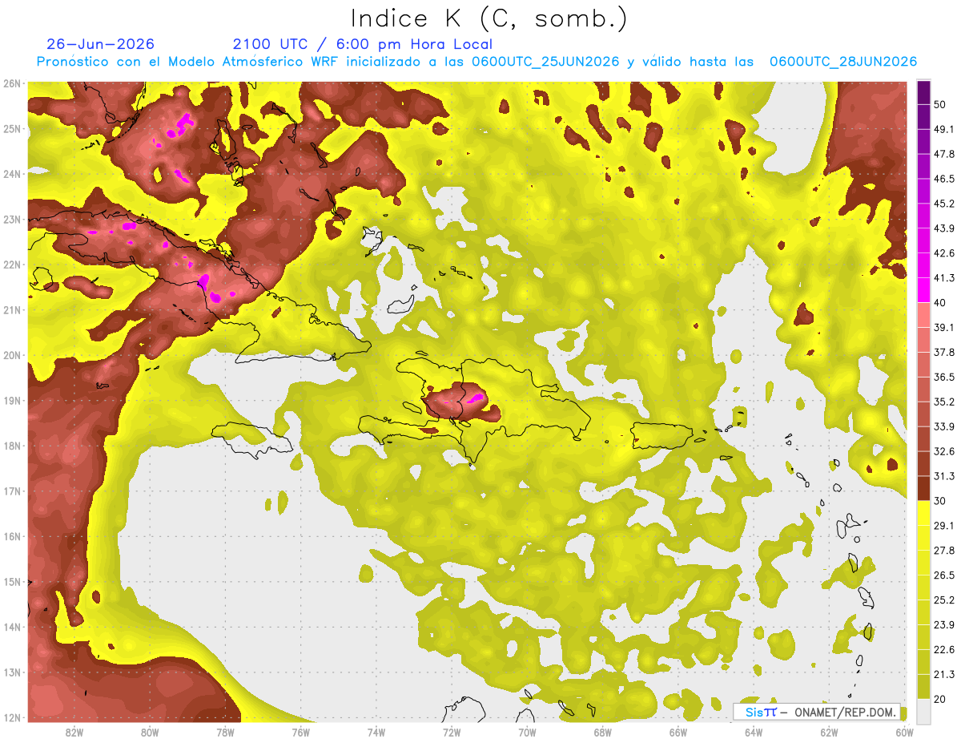961x743 pixels.
Task: Click the 14N latitude label
Action: (x=12, y=627)
